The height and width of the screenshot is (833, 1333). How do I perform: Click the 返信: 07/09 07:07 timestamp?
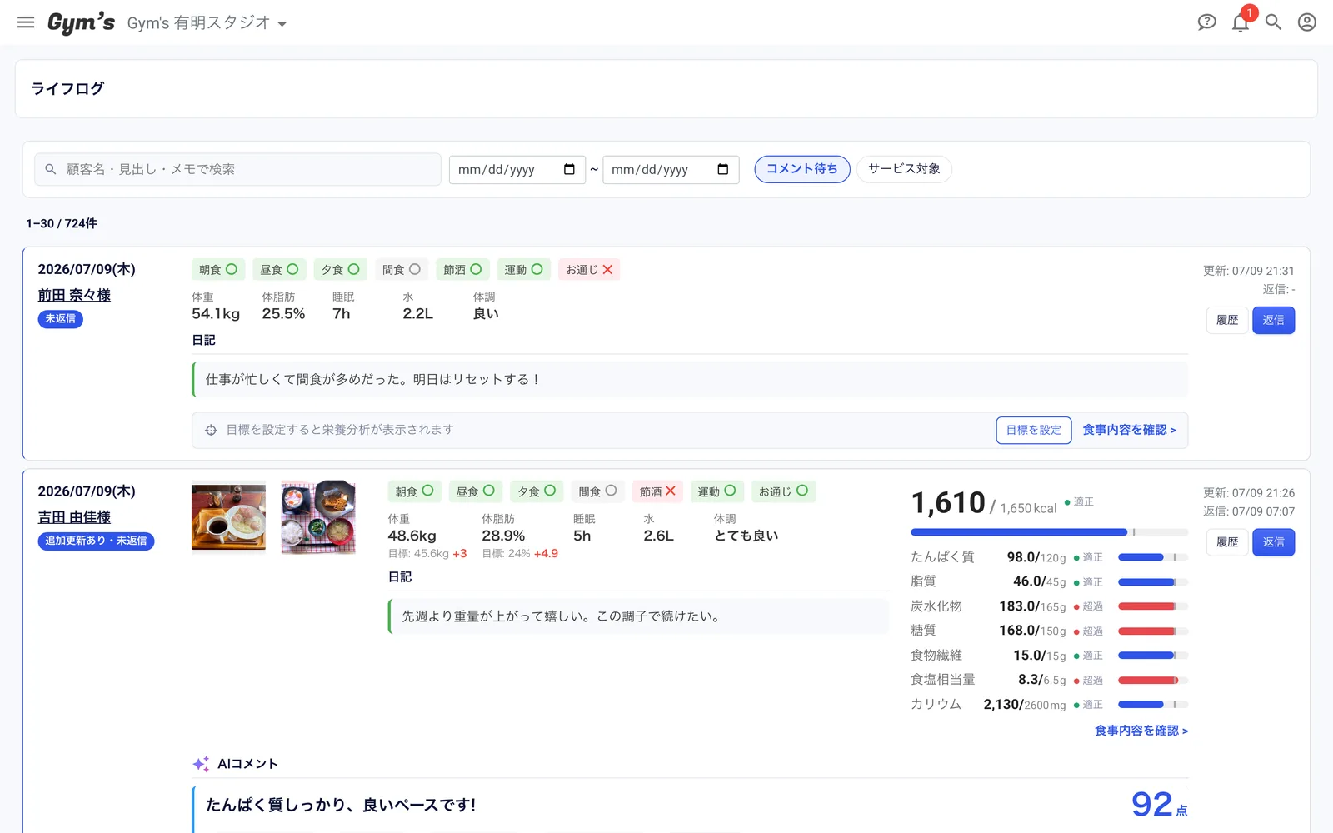click(x=1248, y=511)
